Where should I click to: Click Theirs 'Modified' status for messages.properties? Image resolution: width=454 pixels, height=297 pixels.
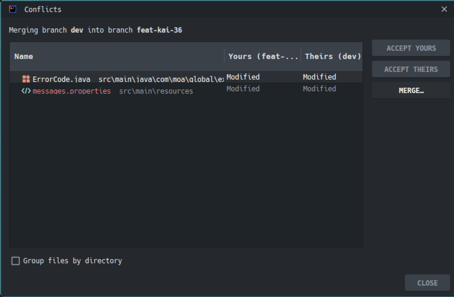point(319,89)
